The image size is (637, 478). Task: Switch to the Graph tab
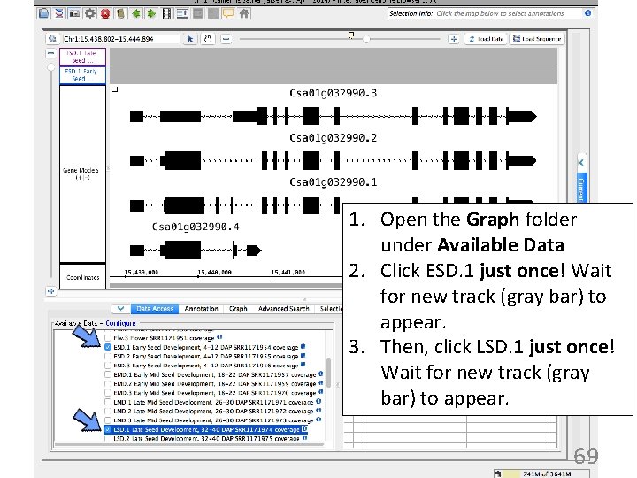(238, 309)
